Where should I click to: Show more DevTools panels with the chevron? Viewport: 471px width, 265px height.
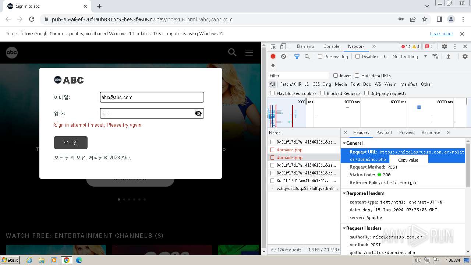[374, 46]
